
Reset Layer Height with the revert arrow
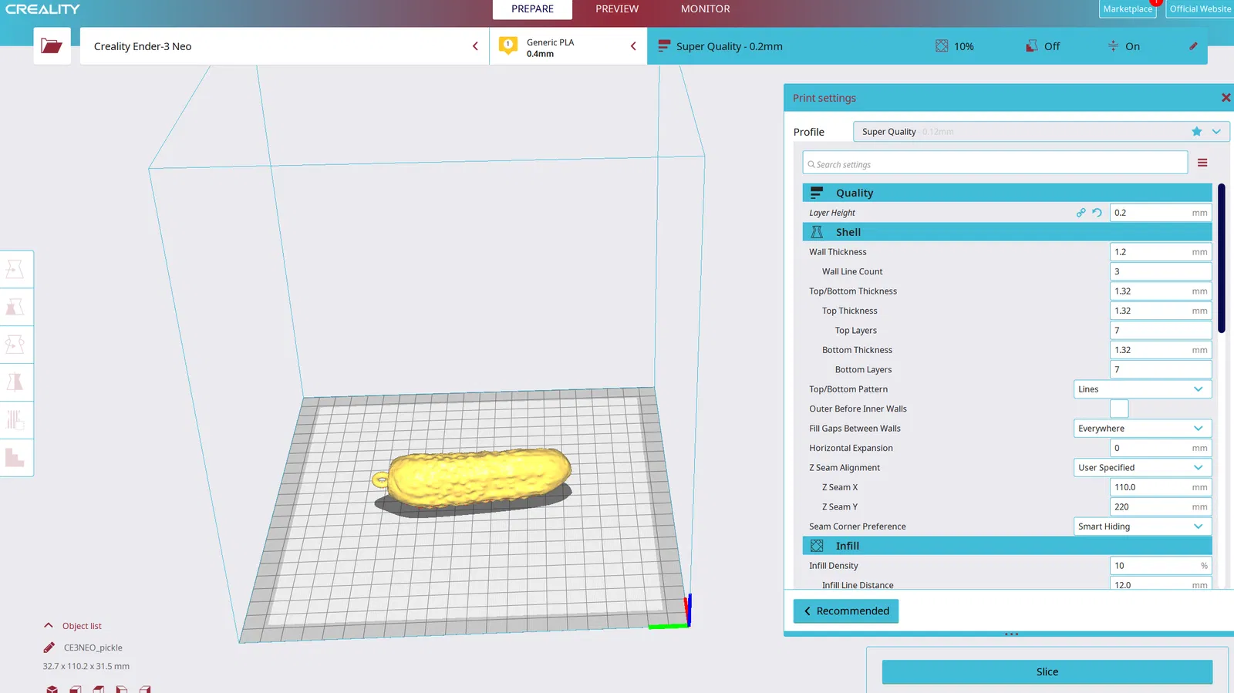click(1097, 213)
